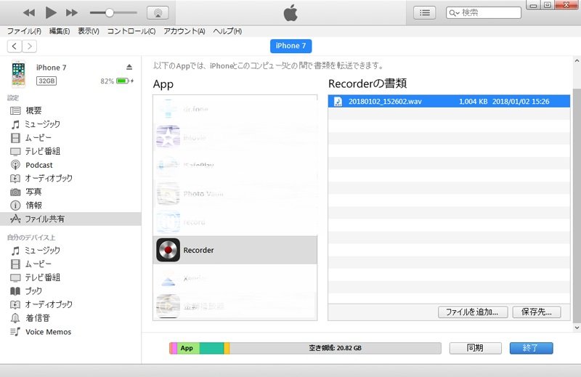Select ムービー under 設定 section
Viewport: 581px width, 377px height.
coord(70,138)
